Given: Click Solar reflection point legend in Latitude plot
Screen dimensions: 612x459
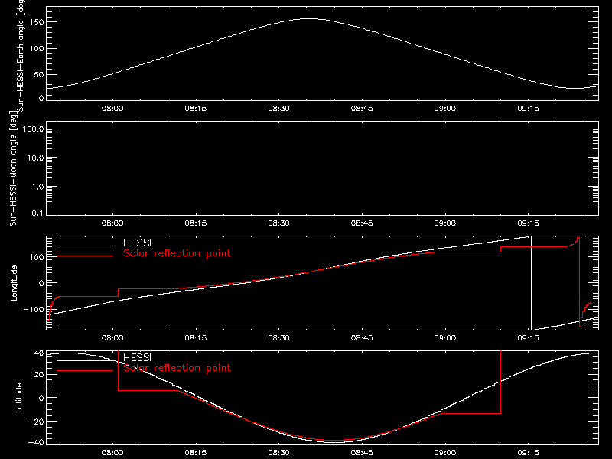Looking at the screenshot, I should [x=177, y=368].
